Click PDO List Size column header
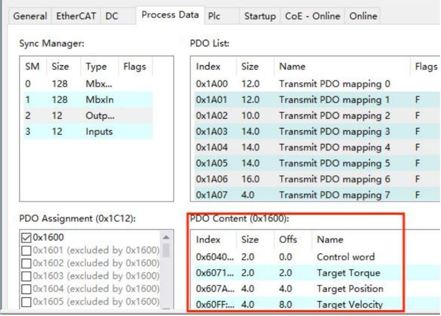Screen dimensions: 441x316 point(255,66)
